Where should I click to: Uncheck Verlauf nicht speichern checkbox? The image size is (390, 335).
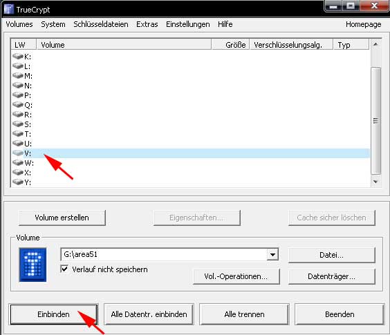(x=64, y=269)
